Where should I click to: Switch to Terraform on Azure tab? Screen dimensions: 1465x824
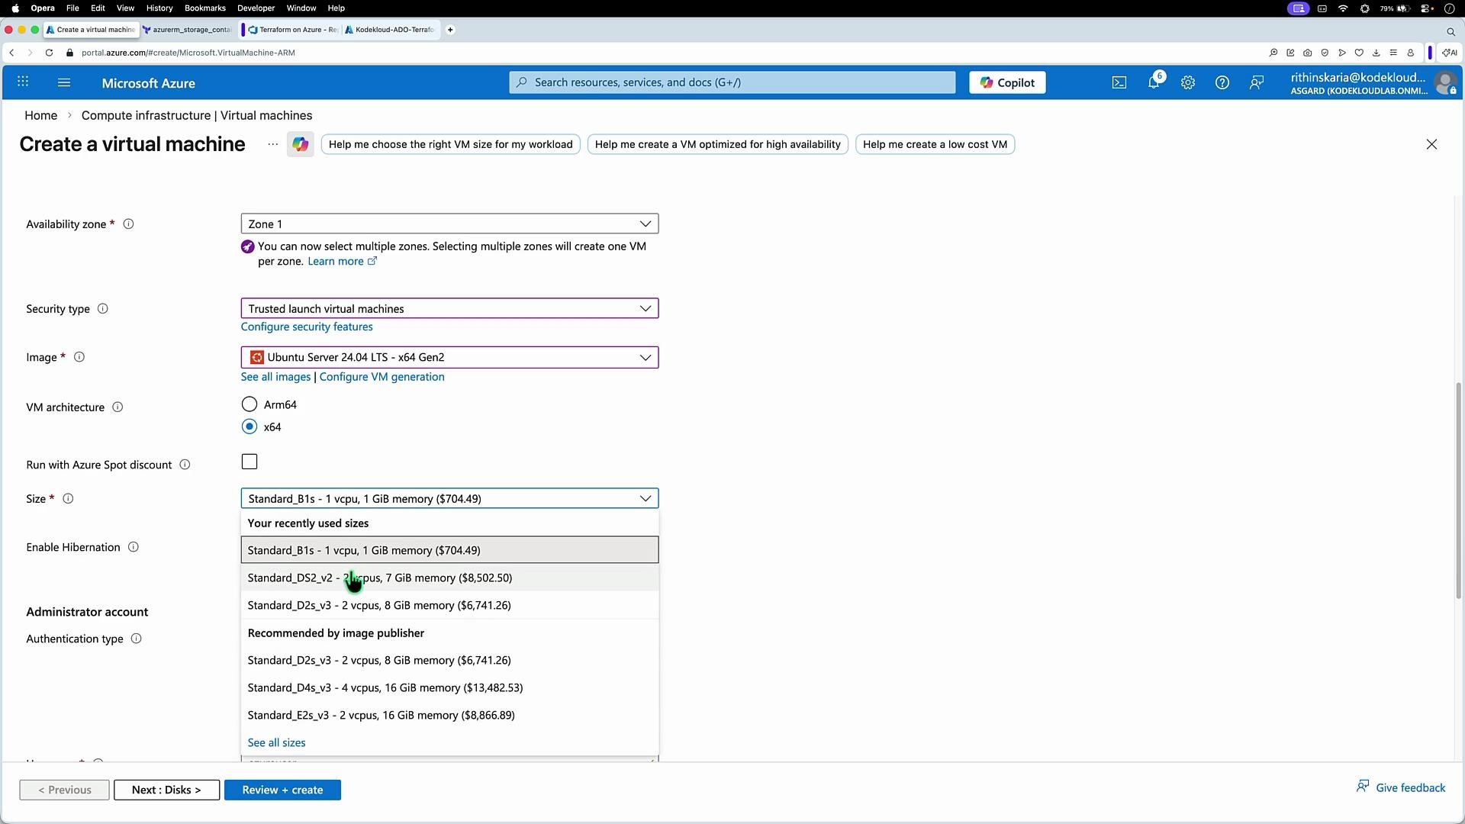click(293, 30)
